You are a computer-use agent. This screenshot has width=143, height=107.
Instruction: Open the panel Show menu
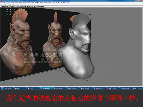pyautogui.click(x=14, y=5)
